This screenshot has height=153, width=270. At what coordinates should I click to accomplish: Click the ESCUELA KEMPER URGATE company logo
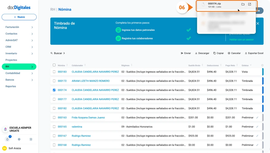point(5,129)
